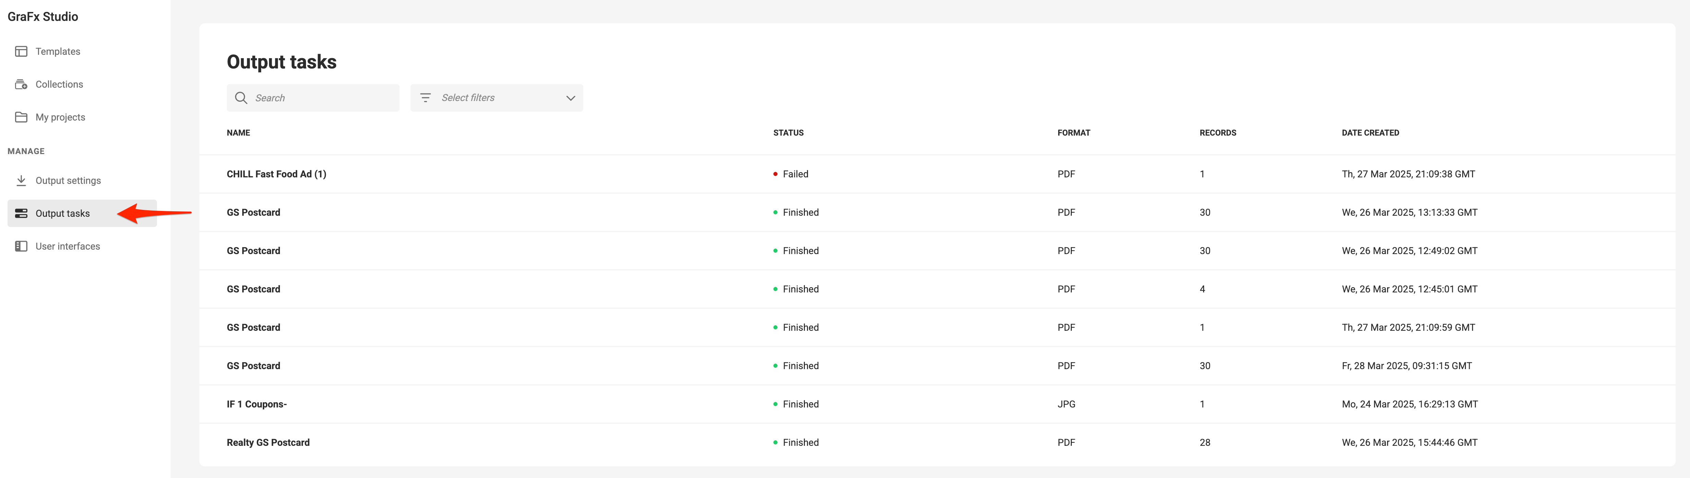Sort by STATUS column header
Image resolution: width=1690 pixels, height=478 pixels.
point(788,133)
